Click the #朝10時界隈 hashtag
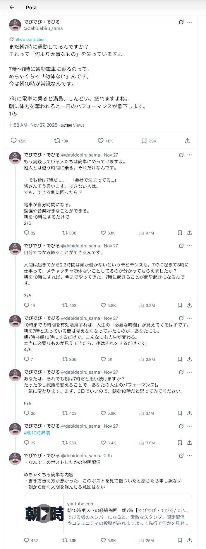This screenshot has width=206, height=549. point(37,433)
